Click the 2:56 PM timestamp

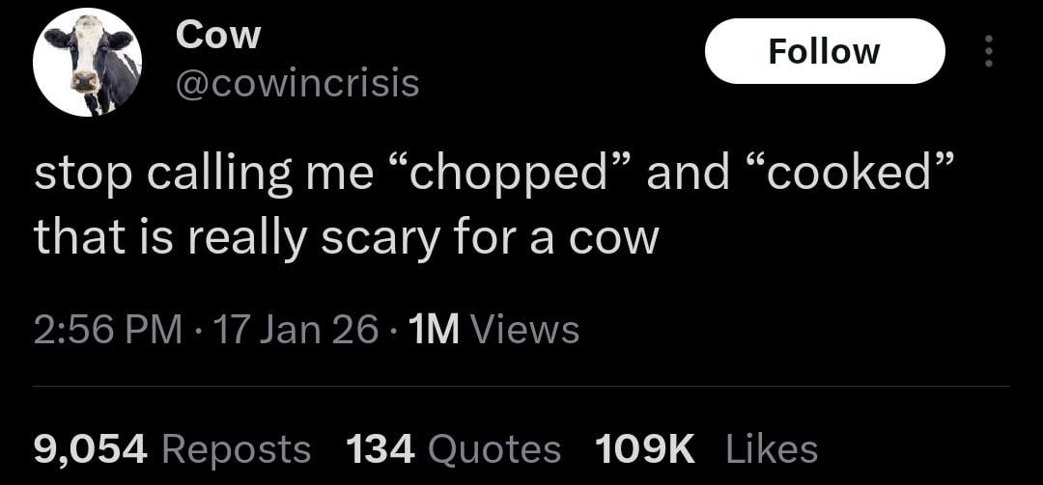pyautogui.click(x=107, y=331)
